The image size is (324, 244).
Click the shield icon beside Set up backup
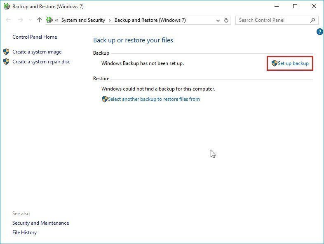point(274,63)
